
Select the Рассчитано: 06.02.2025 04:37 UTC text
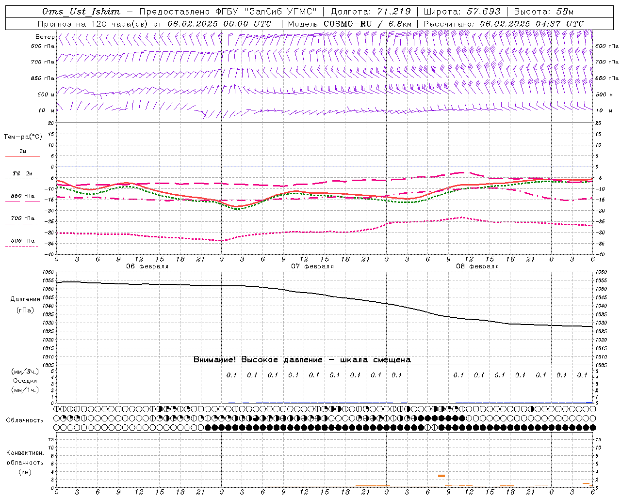(x=504, y=24)
